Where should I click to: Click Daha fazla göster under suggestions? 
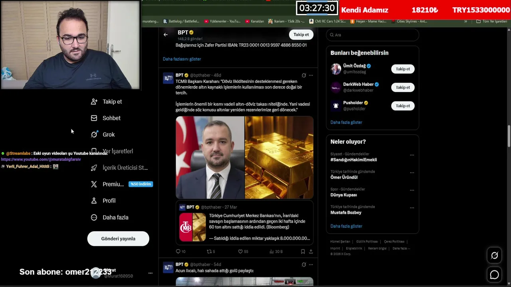pos(346,122)
